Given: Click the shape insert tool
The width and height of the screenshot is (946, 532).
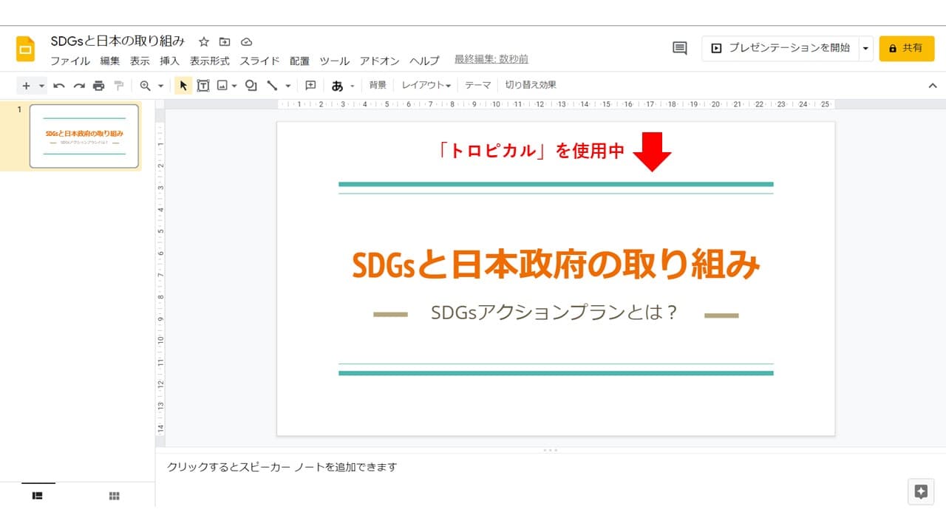Looking at the screenshot, I should [251, 86].
